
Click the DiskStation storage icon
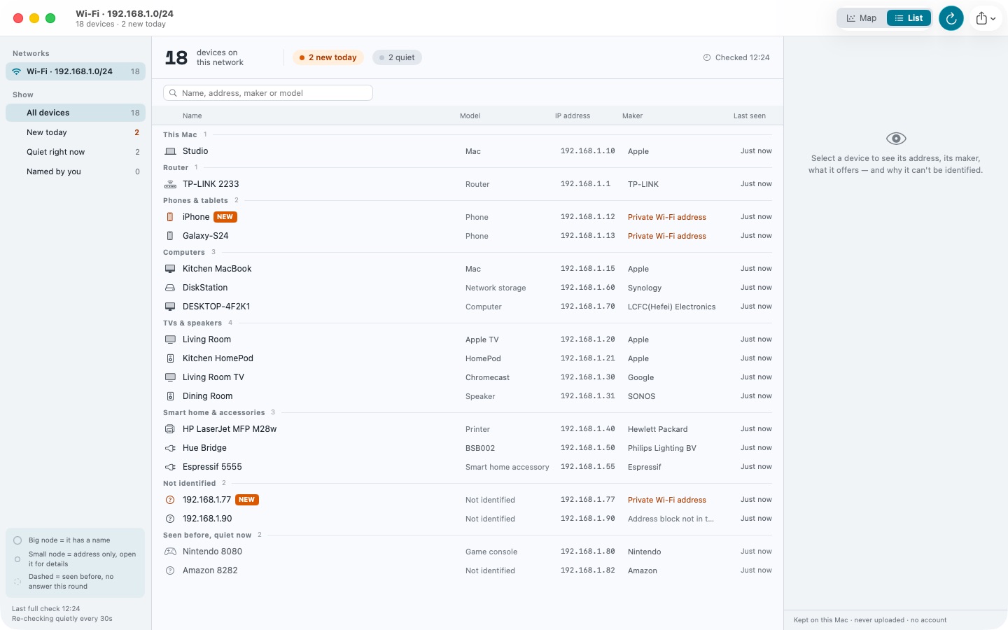(x=170, y=288)
